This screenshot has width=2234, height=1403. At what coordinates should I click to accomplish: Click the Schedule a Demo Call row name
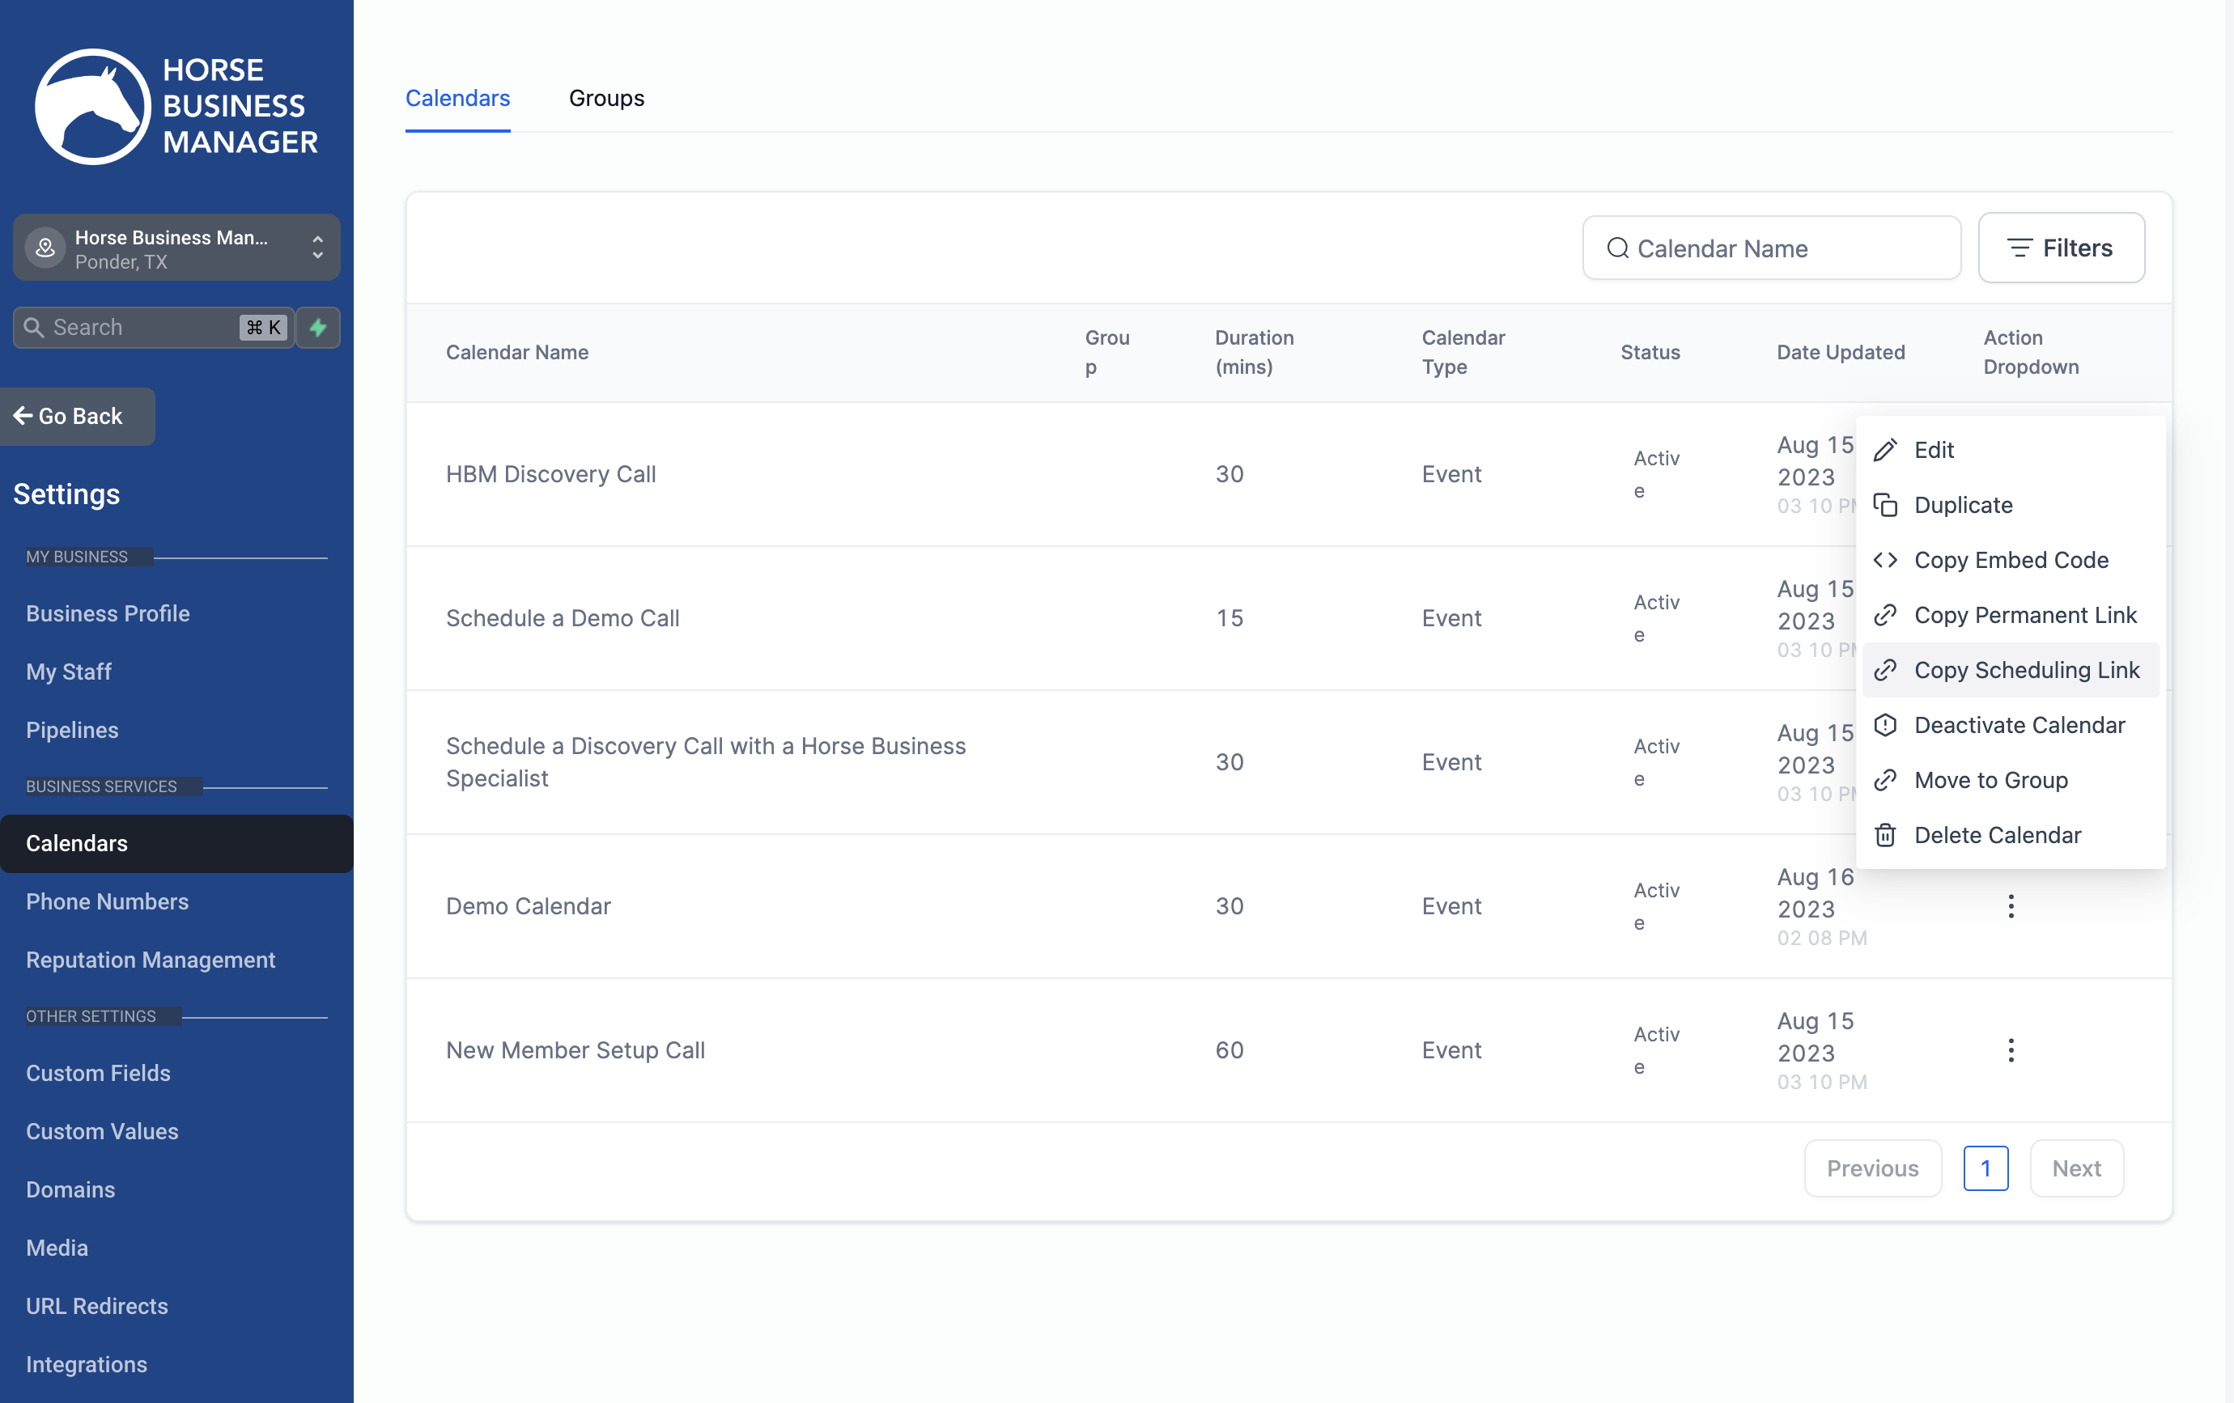point(563,617)
